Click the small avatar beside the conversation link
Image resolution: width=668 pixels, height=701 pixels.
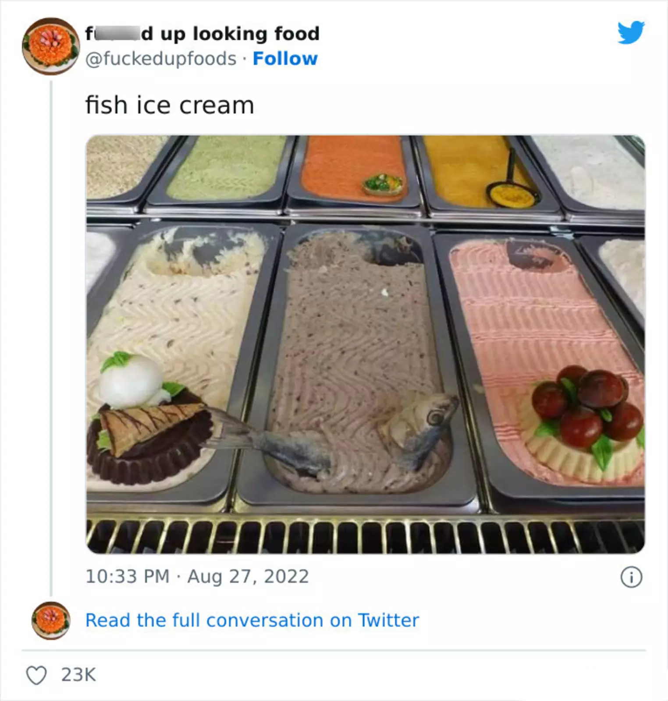tap(51, 620)
